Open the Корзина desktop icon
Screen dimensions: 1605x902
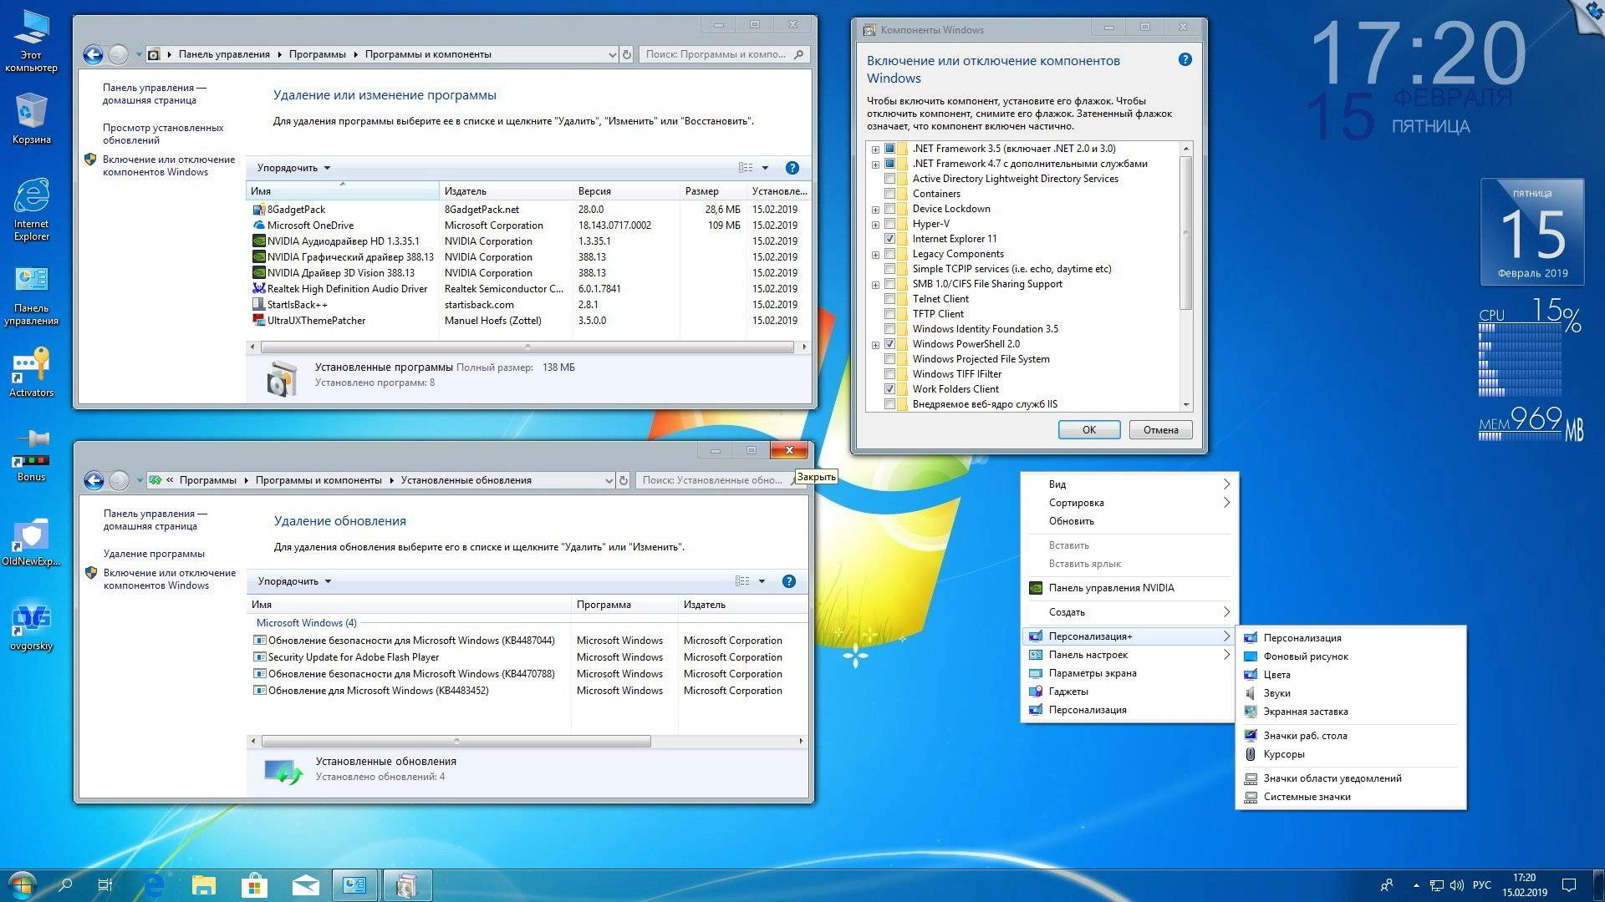pyautogui.click(x=32, y=109)
